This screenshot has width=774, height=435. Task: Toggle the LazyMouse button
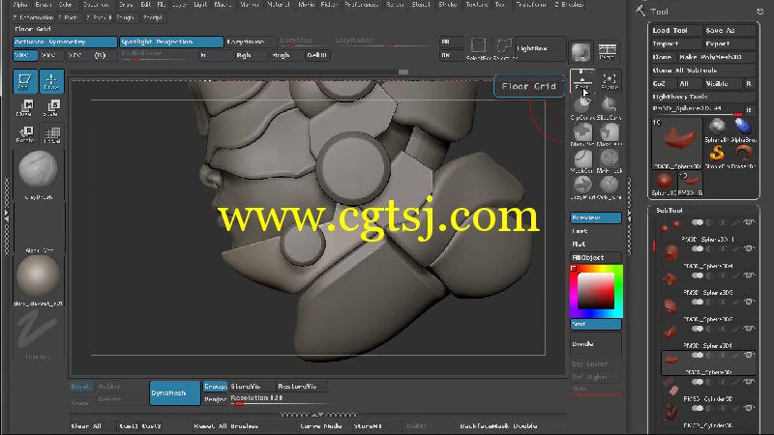[249, 42]
